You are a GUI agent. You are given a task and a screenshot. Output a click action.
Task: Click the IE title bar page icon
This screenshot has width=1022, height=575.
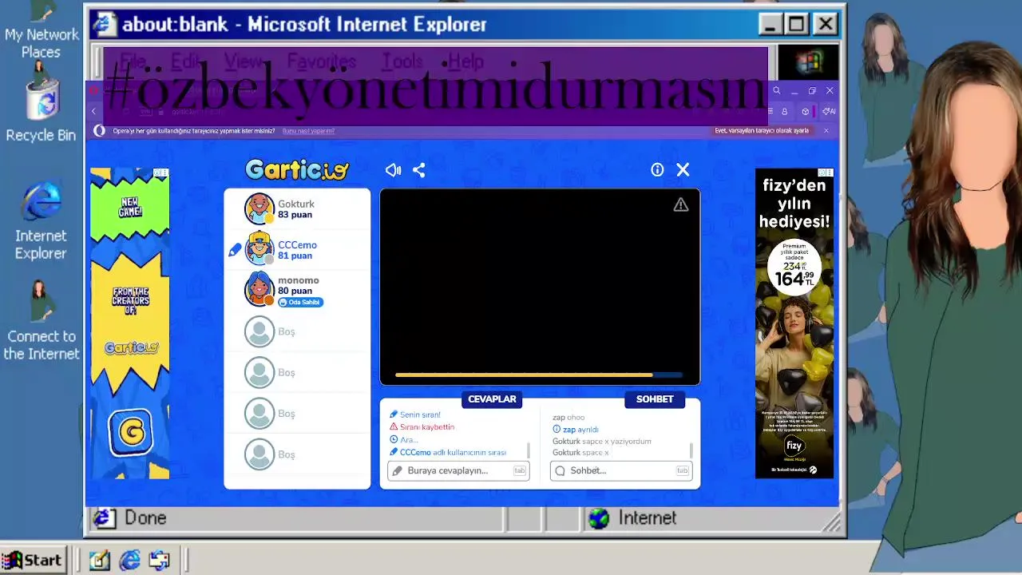point(104,24)
